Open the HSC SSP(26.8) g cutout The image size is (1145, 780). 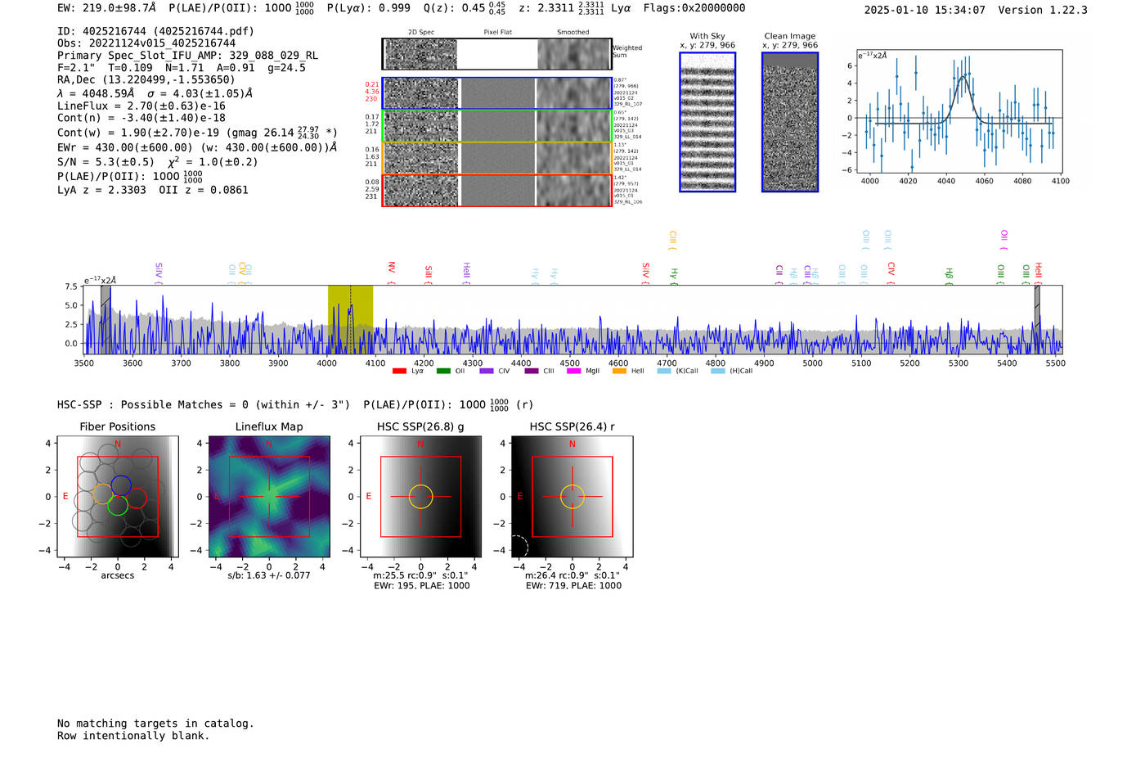[420, 497]
